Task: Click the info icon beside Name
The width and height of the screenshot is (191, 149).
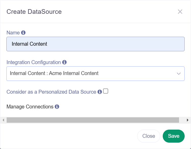Action: tap(23, 33)
